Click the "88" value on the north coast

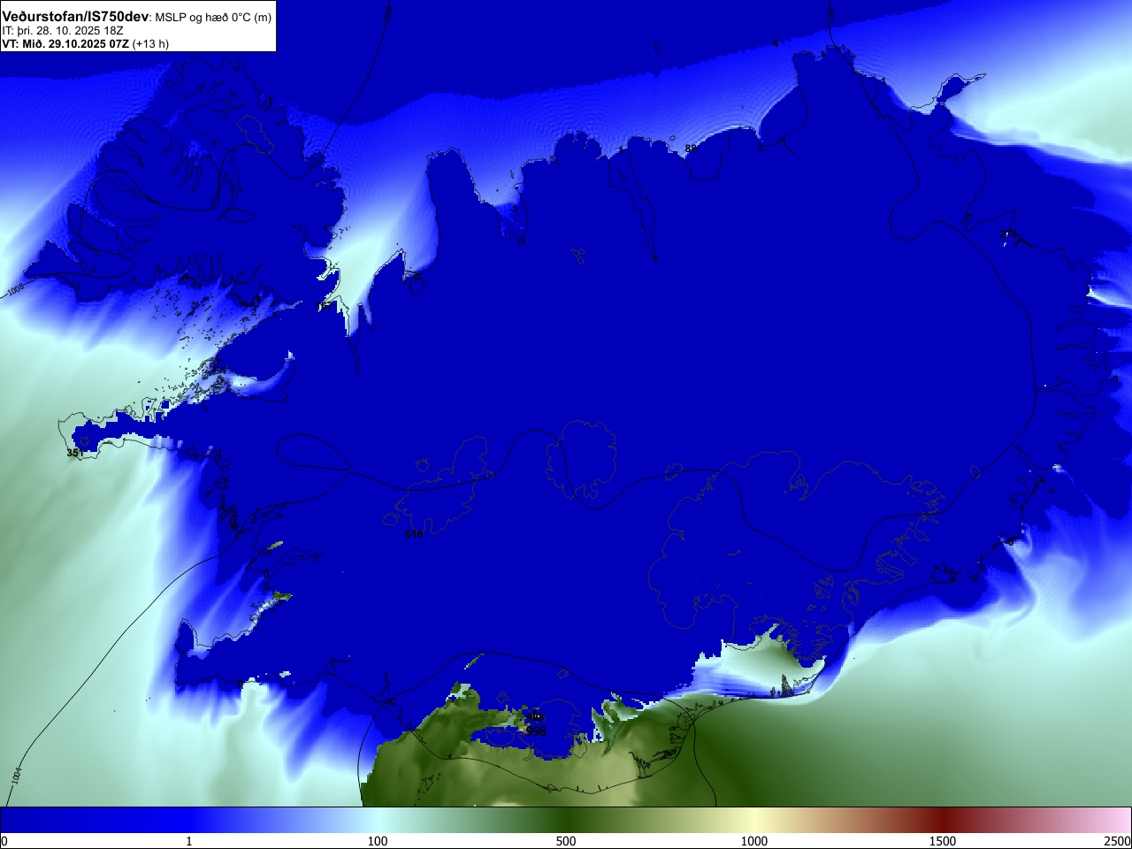691,149
